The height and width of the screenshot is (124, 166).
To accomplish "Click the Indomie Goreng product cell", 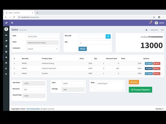I will [48, 63].
